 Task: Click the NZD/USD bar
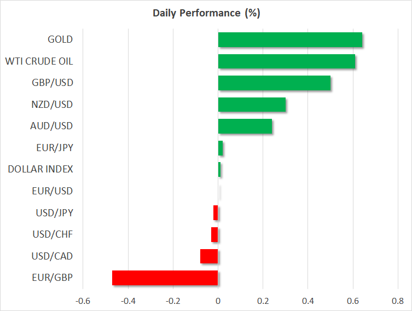coord(252,105)
